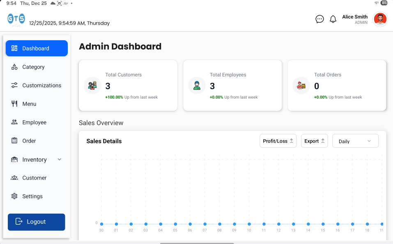
Task: Click the Sales Details heading
Action: [x=104, y=141]
